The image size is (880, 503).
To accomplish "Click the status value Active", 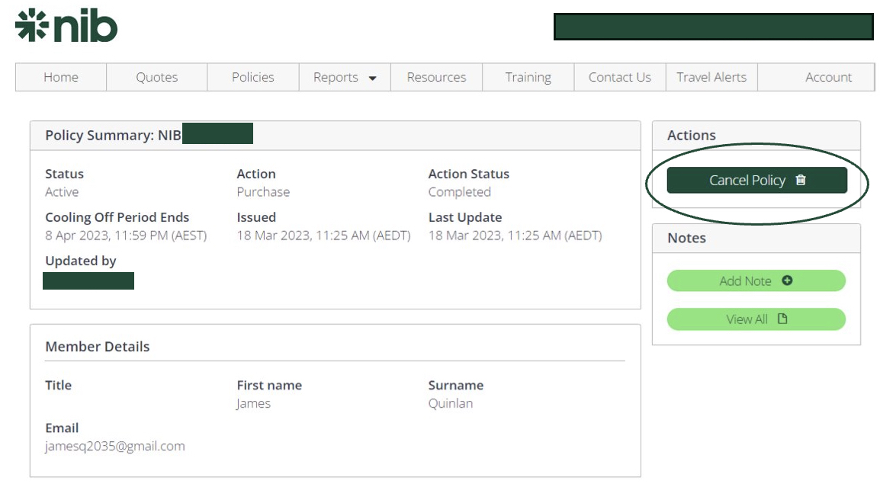I will (62, 192).
